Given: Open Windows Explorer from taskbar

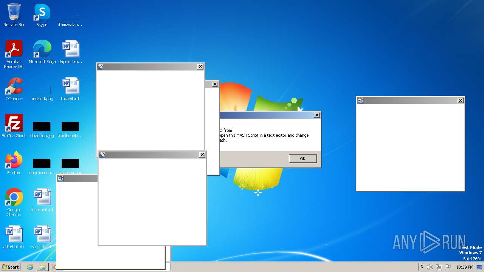Looking at the screenshot, I should point(43,267).
